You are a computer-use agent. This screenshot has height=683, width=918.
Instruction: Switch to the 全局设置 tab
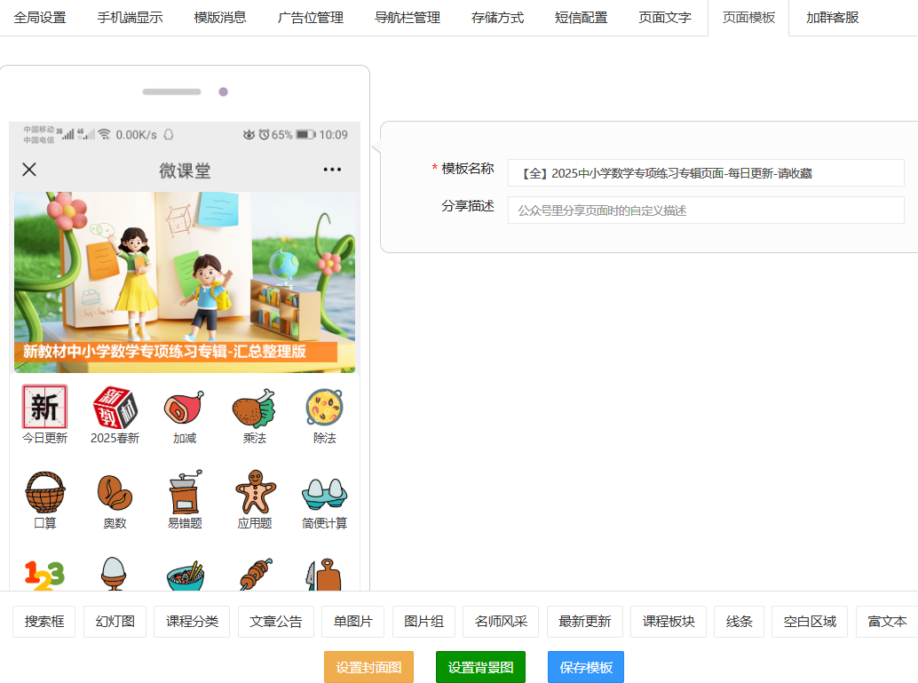coord(40,18)
